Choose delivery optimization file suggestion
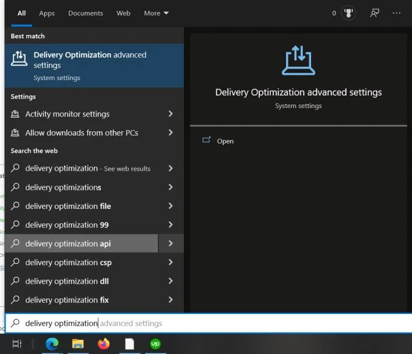Image resolution: width=412 pixels, height=354 pixels. [81, 206]
